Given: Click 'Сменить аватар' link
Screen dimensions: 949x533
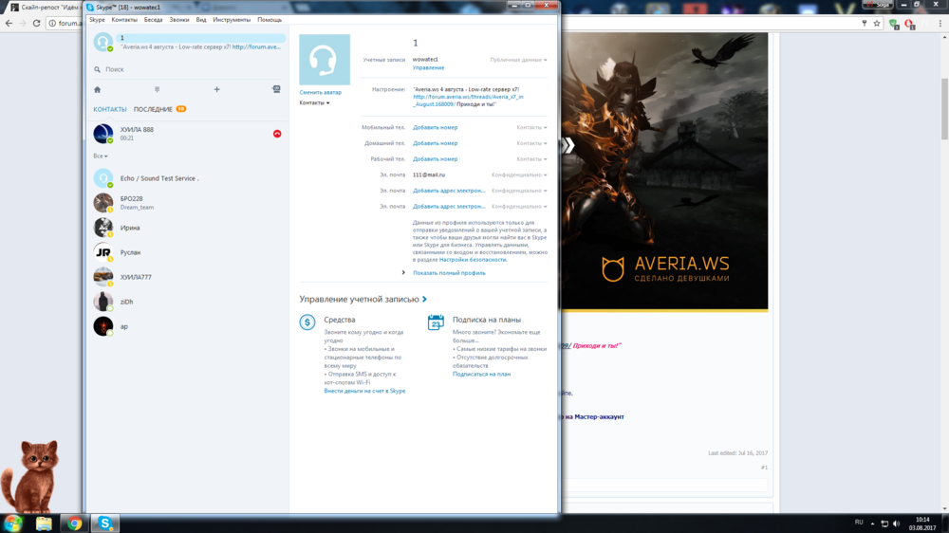Looking at the screenshot, I should tap(320, 92).
